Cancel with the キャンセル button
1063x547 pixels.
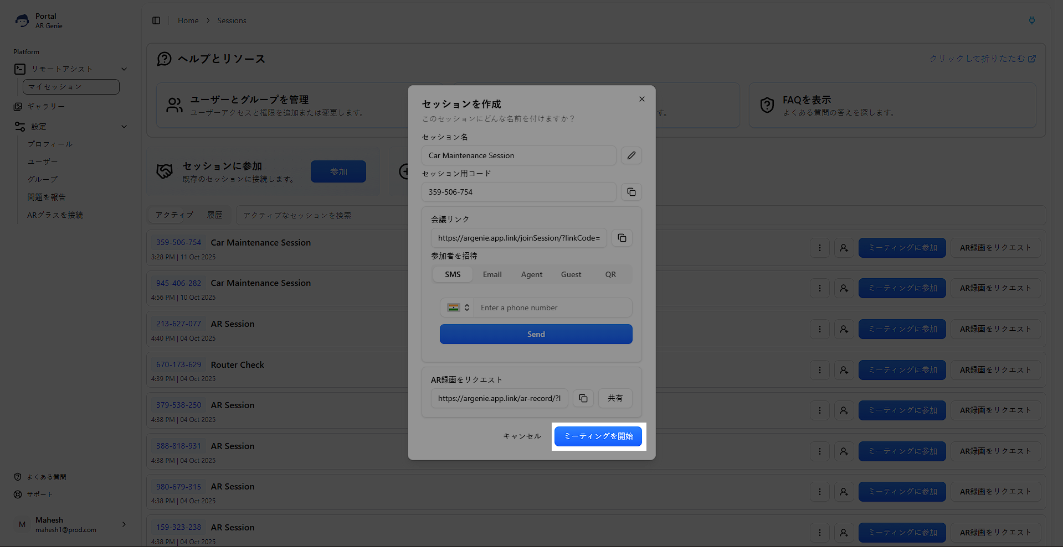[x=522, y=436]
